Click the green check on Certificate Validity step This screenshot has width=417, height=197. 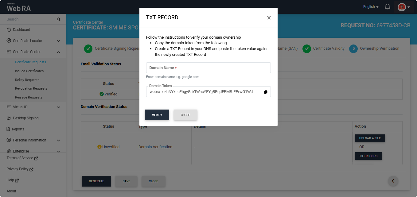pos(306,48)
